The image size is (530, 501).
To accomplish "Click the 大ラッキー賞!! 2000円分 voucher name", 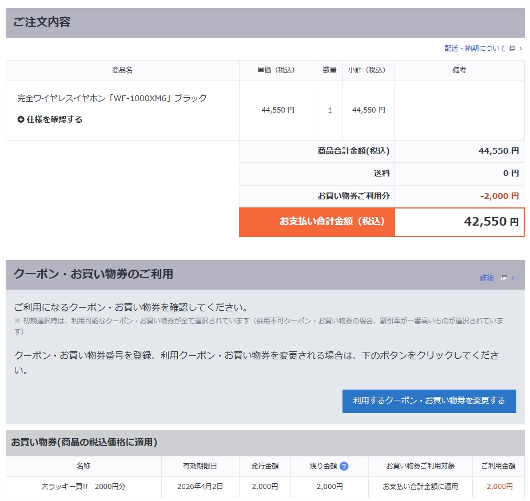I will click(83, 487).
